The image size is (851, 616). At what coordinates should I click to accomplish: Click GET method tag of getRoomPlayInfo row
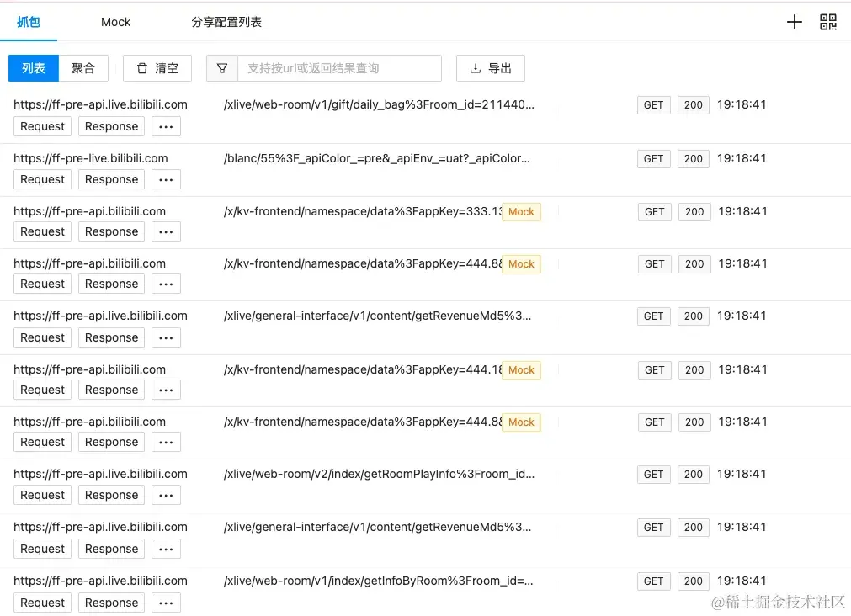(x=653, y=475)
